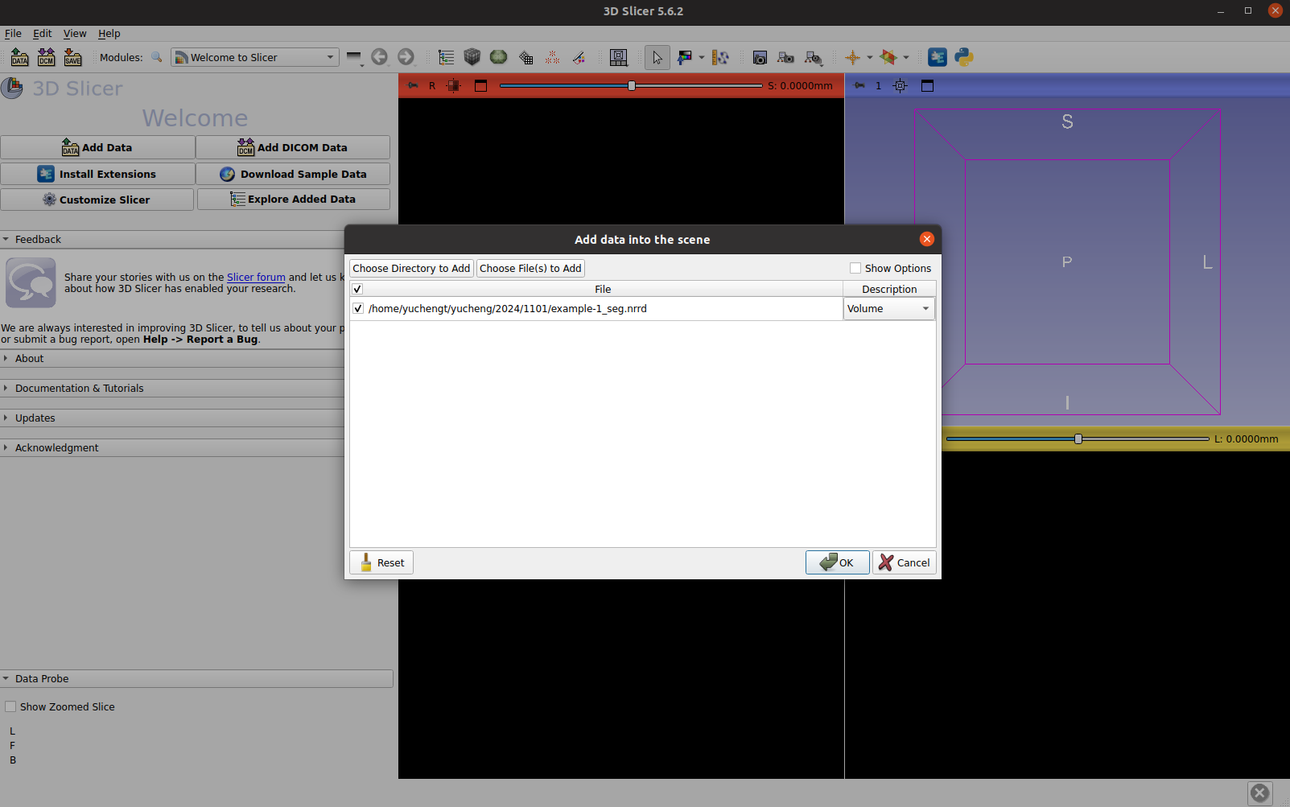Open the Volume description dropdown

click(888, 308)
